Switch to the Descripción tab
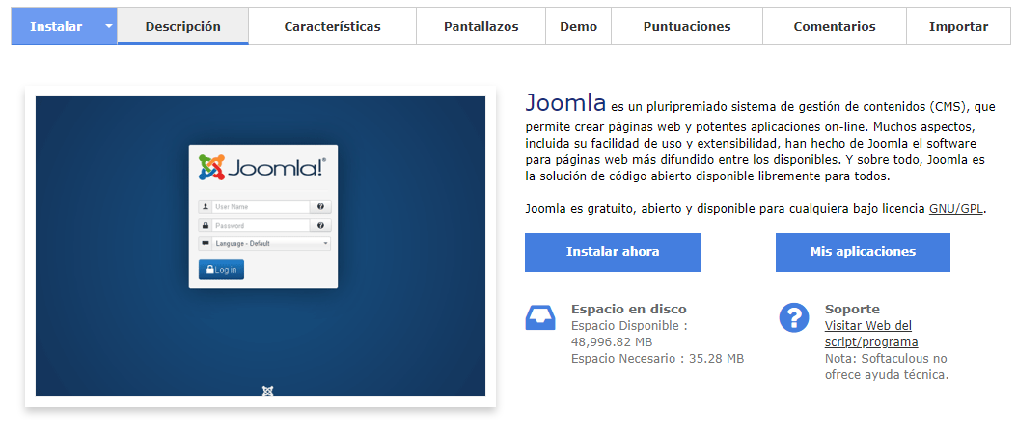 (x=183, y=27)
